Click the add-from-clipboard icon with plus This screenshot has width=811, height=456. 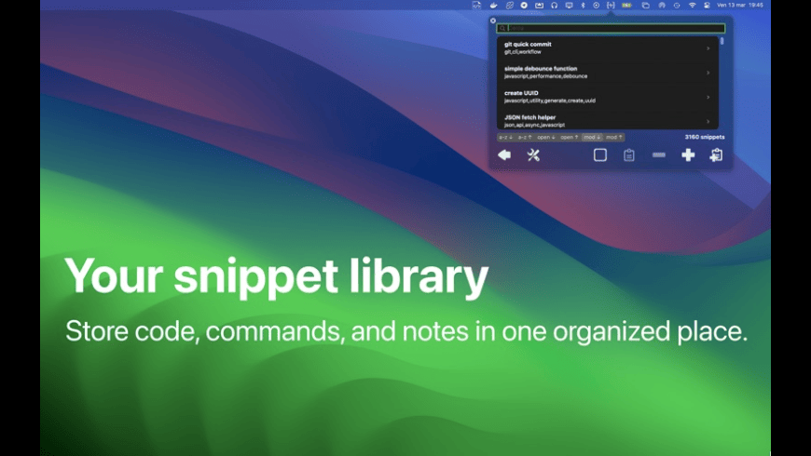716,154
